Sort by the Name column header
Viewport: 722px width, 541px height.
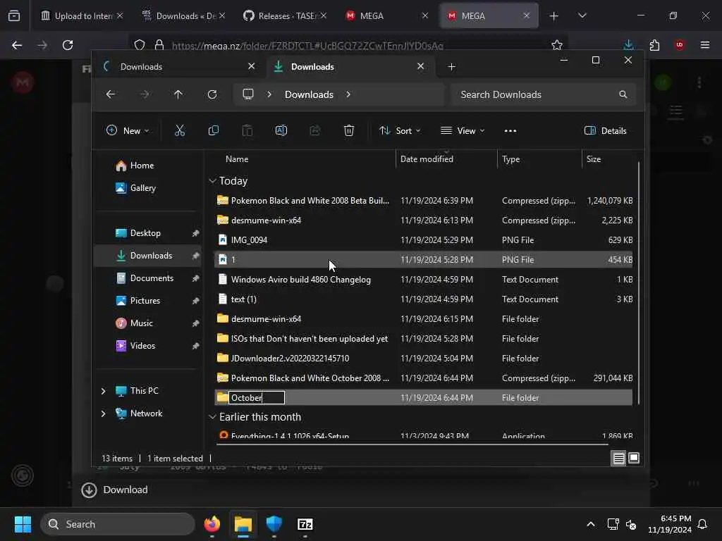[237, 159]
